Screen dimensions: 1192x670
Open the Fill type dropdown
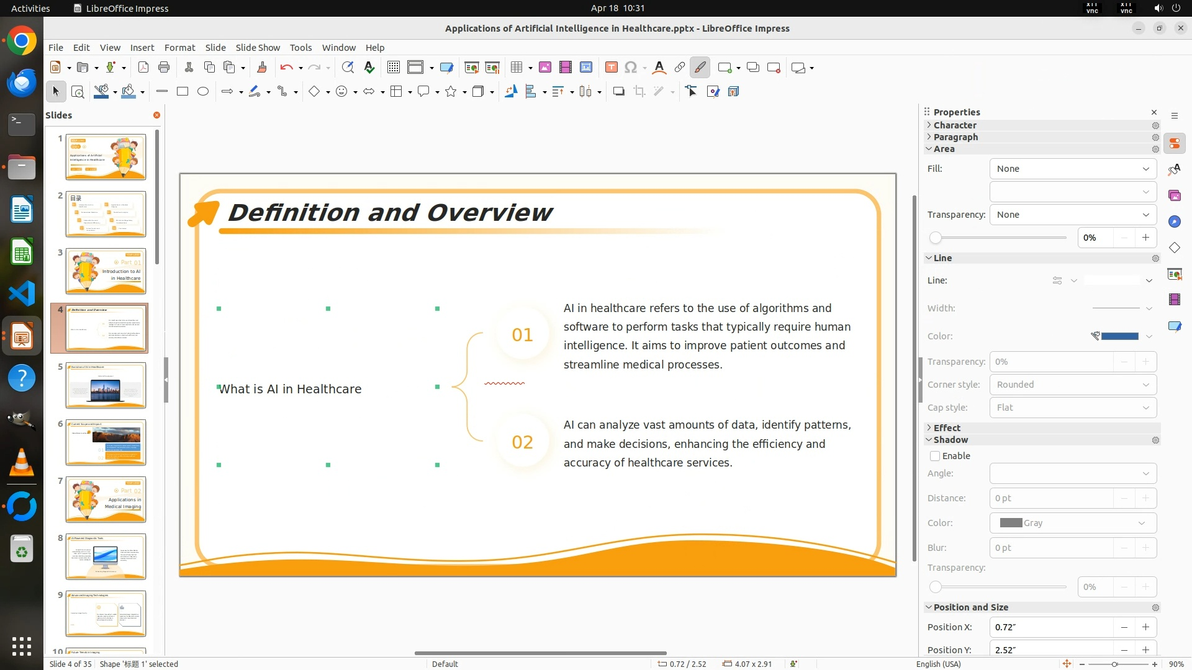(1073, 169)
